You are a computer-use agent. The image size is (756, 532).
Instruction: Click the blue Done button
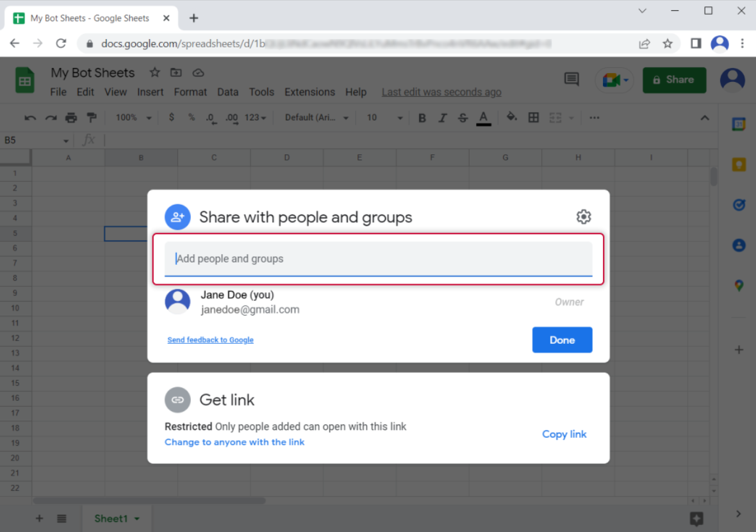tap(562, 340)
